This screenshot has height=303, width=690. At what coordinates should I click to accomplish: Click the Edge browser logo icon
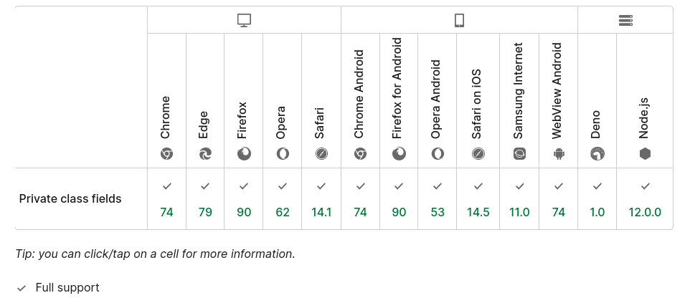click(205, 153)
